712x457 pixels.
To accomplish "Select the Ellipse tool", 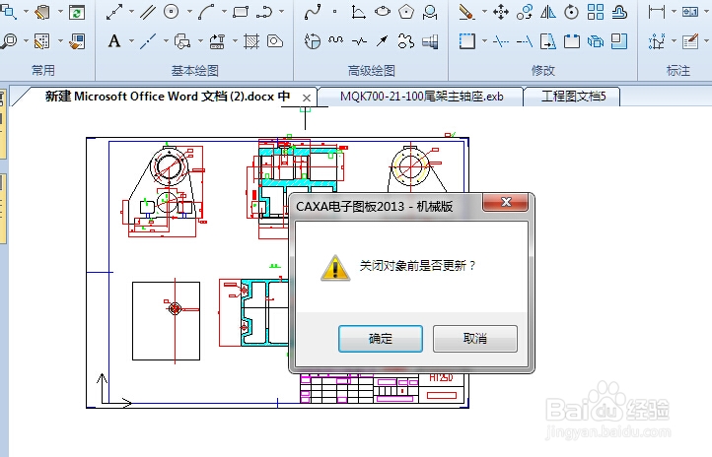I will [x=383, y=12].
